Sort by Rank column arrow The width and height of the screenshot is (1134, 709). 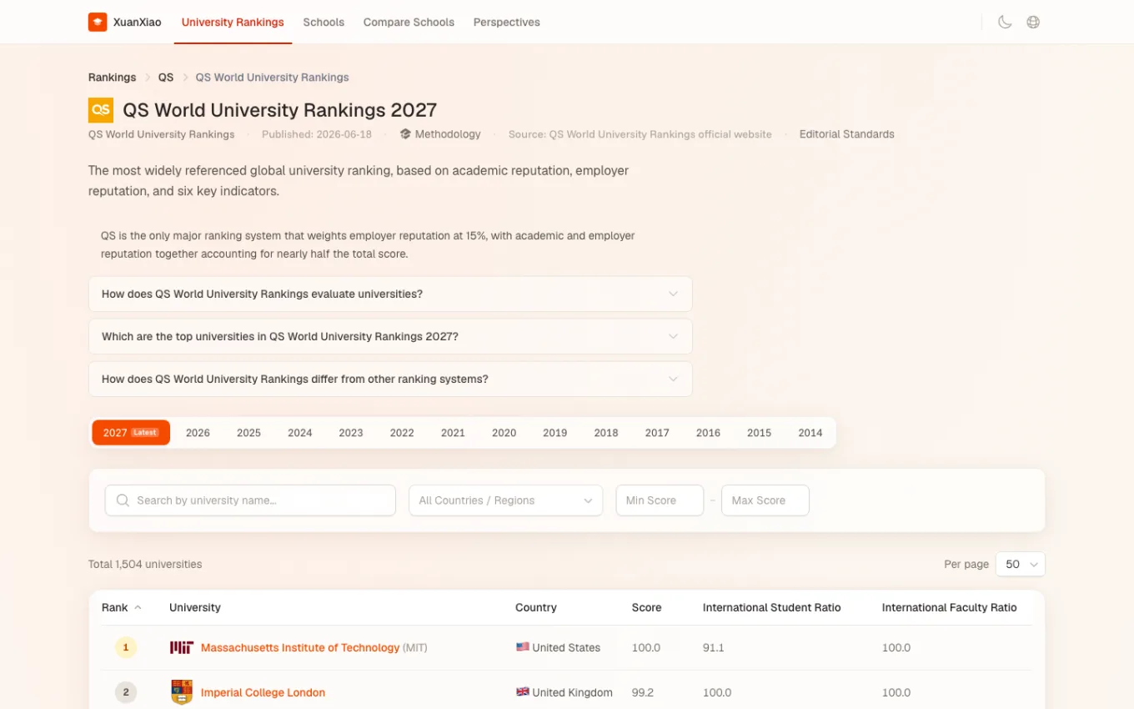(x=138, y=608)
